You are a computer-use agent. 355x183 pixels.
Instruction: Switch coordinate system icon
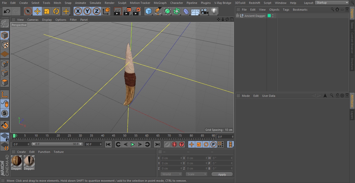106,11
